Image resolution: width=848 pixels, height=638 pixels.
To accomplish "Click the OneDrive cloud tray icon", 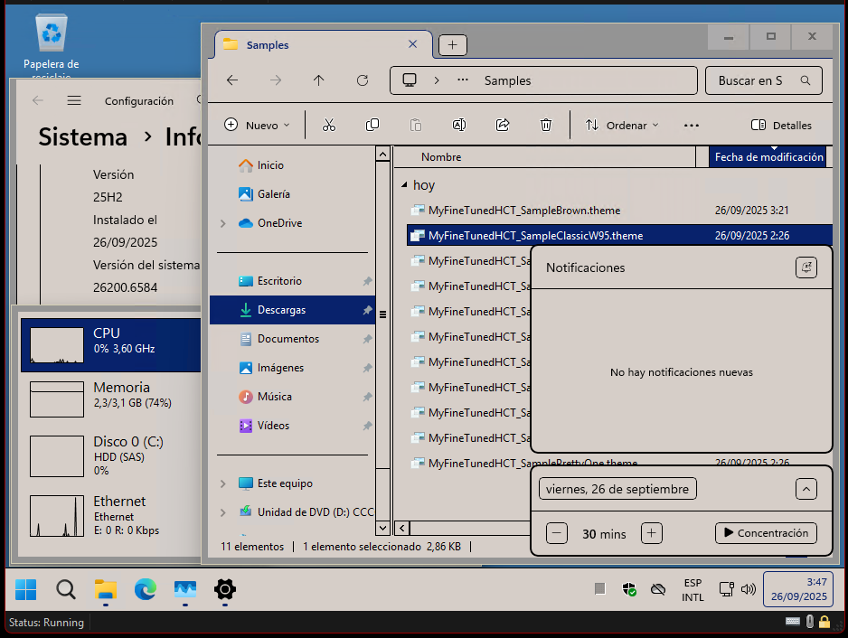I will tap(657, 589).
